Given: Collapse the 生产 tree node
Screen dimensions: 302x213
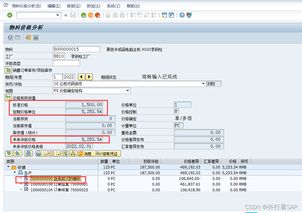Looking at the screenshot, I should (x=15, y=172).
